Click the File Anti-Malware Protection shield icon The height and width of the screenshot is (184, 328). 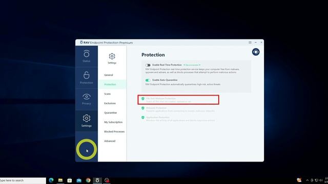click(x=143, y=99)
